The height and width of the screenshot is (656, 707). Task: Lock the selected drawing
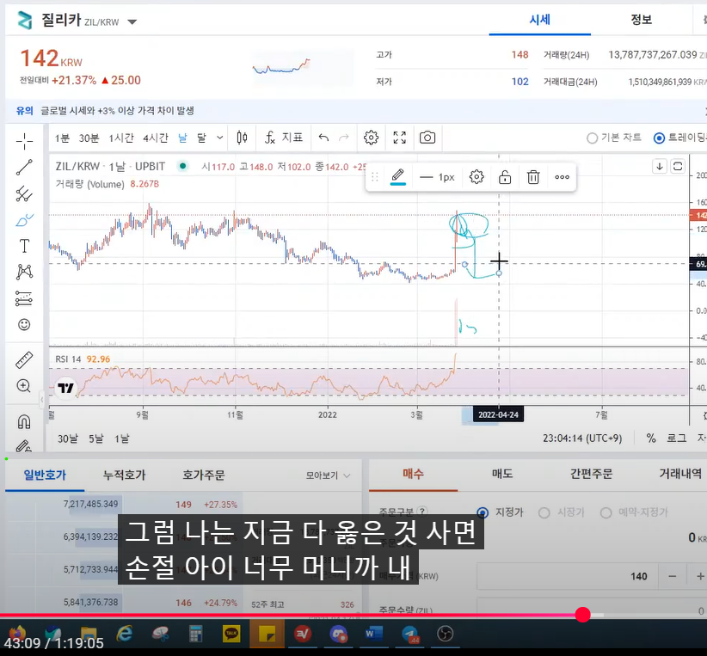tap(505, 177)
